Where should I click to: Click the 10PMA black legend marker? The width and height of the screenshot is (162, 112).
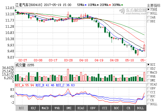(x=98, y=5)
